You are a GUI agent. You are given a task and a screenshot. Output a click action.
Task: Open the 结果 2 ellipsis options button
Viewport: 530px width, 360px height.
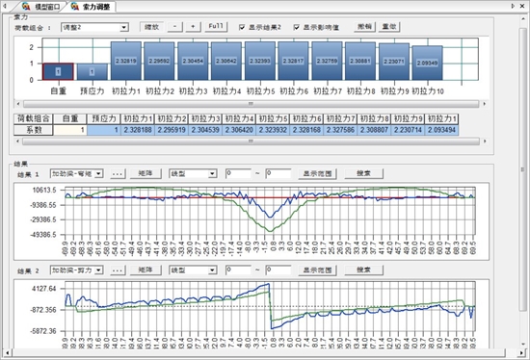[117, 270]
